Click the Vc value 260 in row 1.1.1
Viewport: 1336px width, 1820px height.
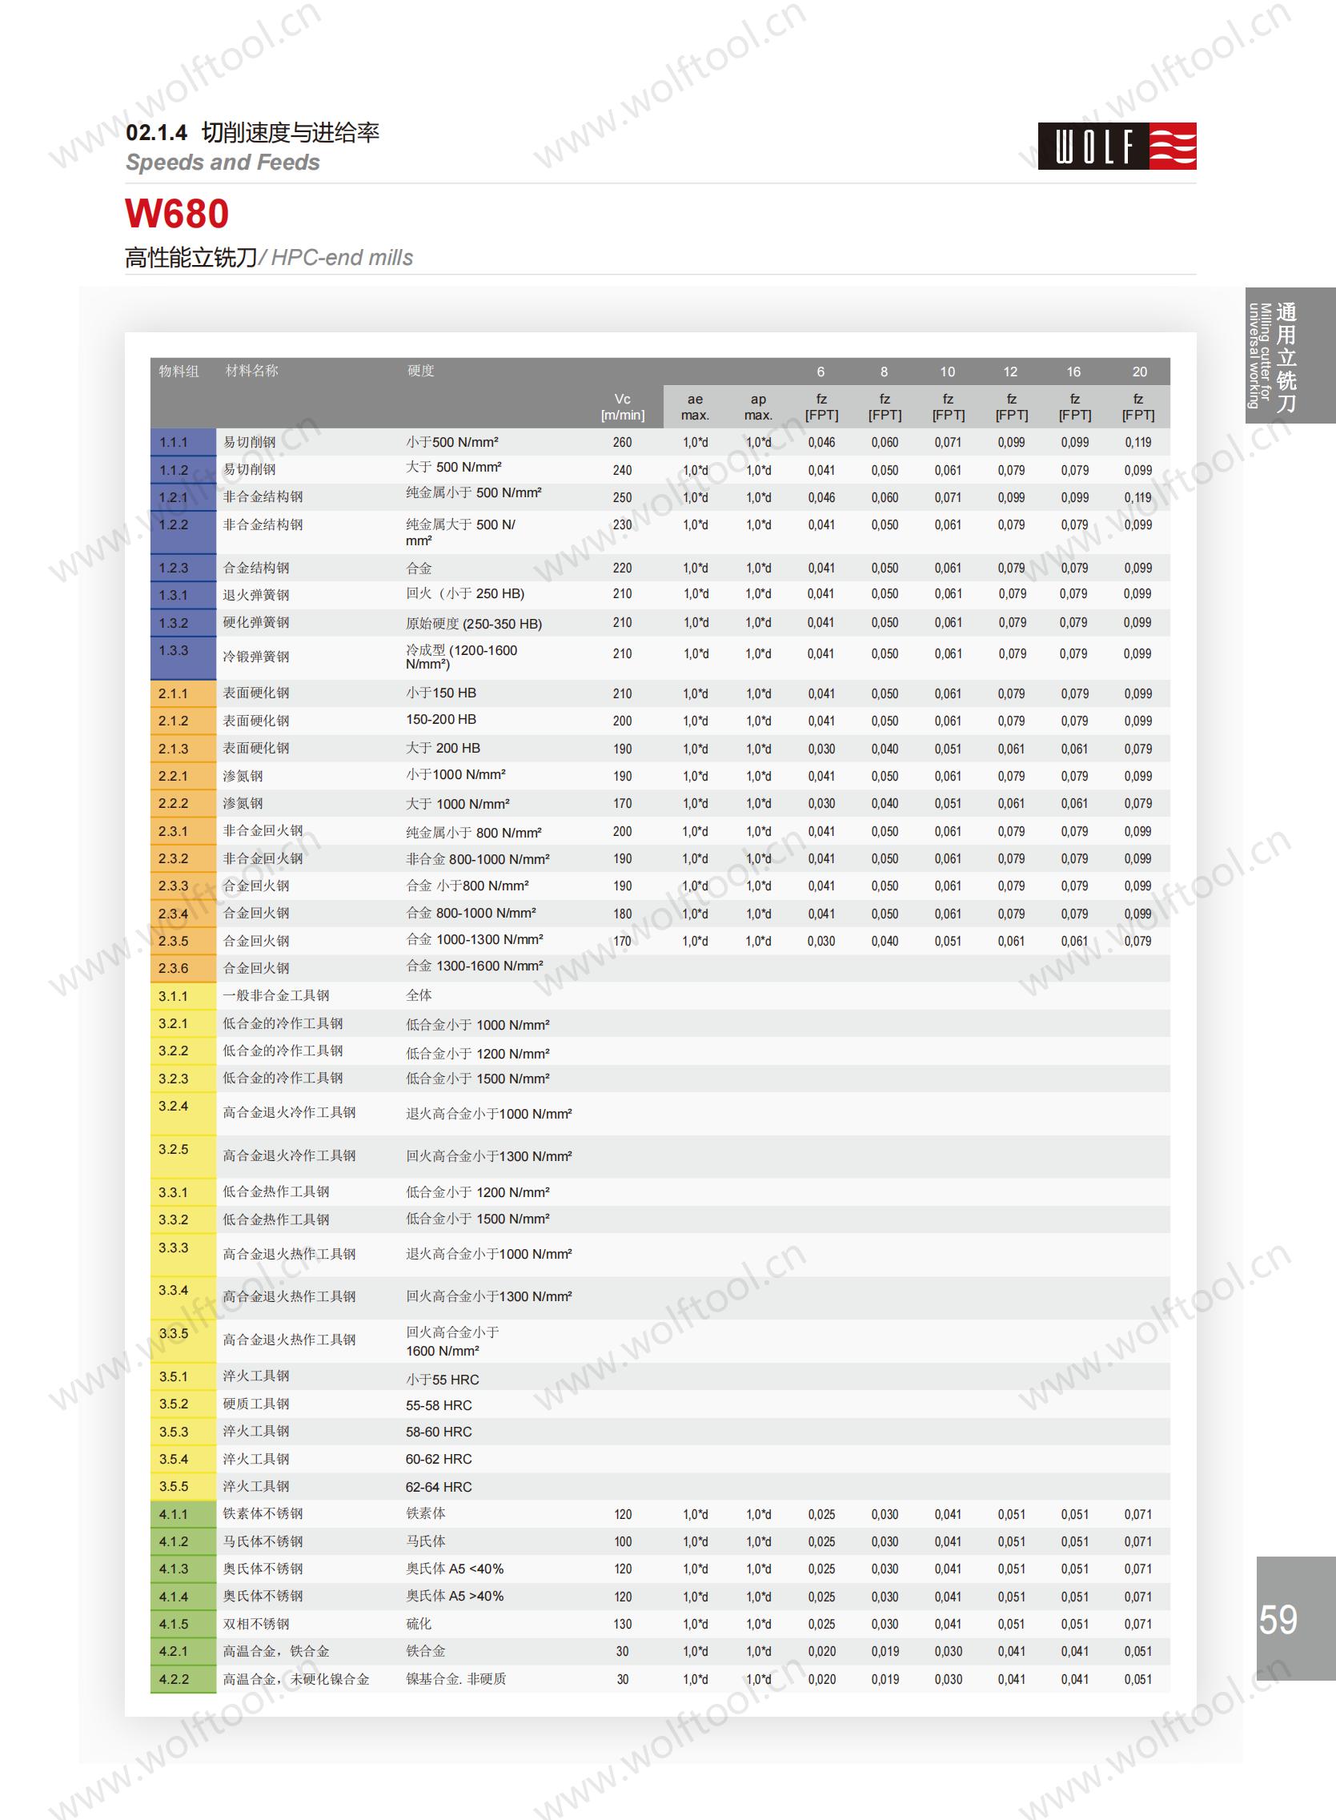[x=623, y=443]
